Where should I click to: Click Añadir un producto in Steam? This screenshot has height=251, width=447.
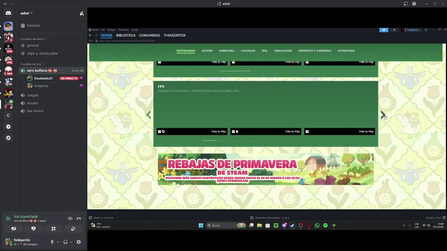coord(101,218)
